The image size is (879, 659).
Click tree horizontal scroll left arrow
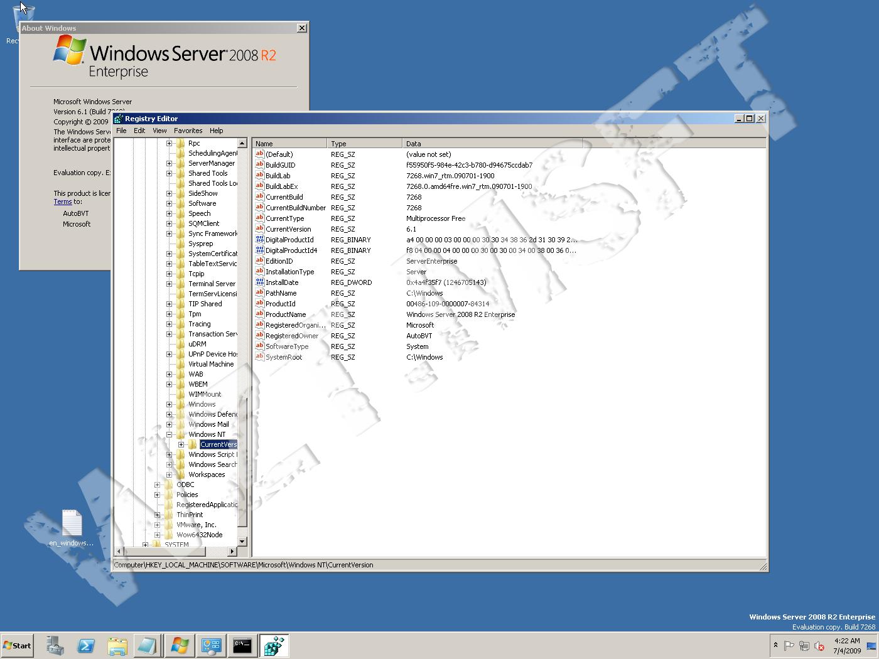click(119, 552)
